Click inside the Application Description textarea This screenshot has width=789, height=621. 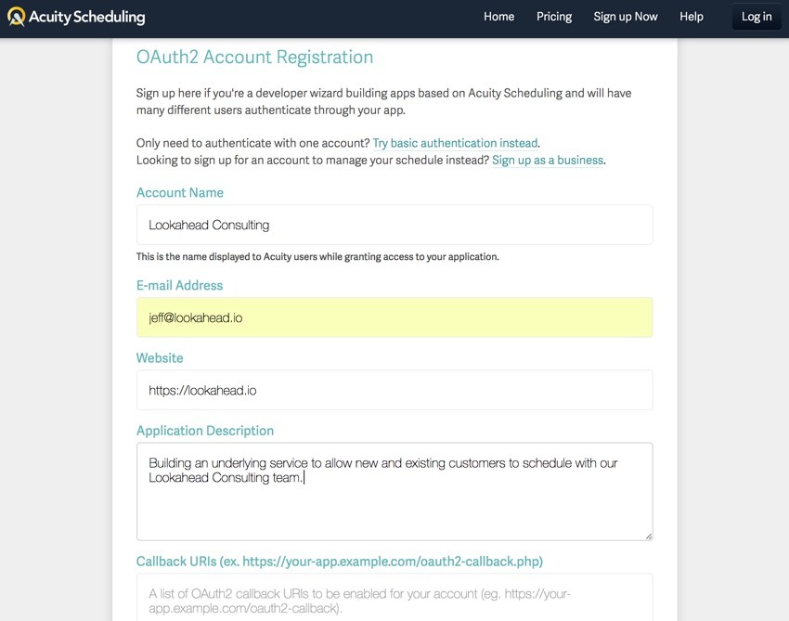coord(394,492)
